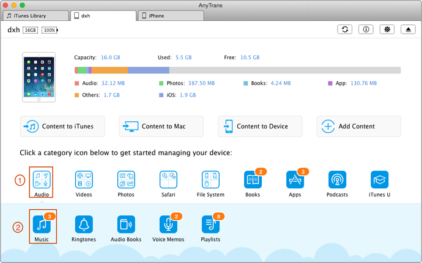This screenshot has width=422, height=263.
Task: Click the 100% battery indicator
Action: pyautogui.click(x=50, y=30)
